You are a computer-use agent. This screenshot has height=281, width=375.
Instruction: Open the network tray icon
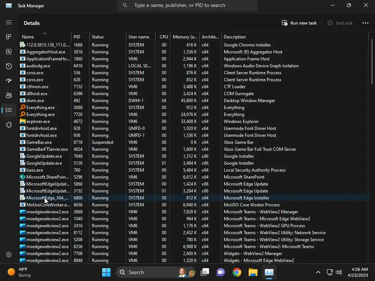[330, 272]
